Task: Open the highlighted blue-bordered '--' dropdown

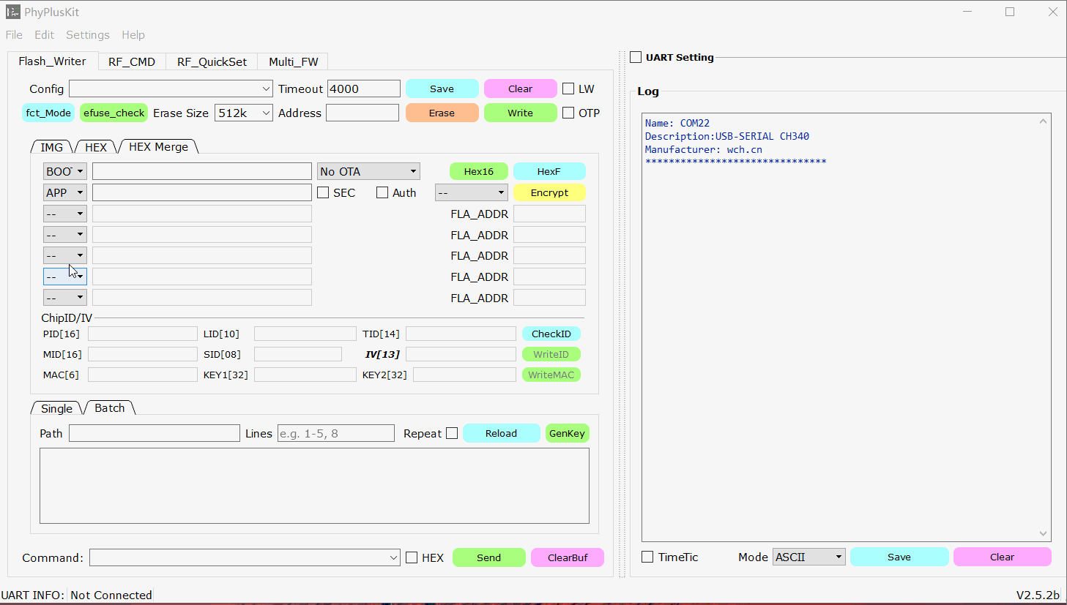Action: pyautogui.click(x=65, y=277)
